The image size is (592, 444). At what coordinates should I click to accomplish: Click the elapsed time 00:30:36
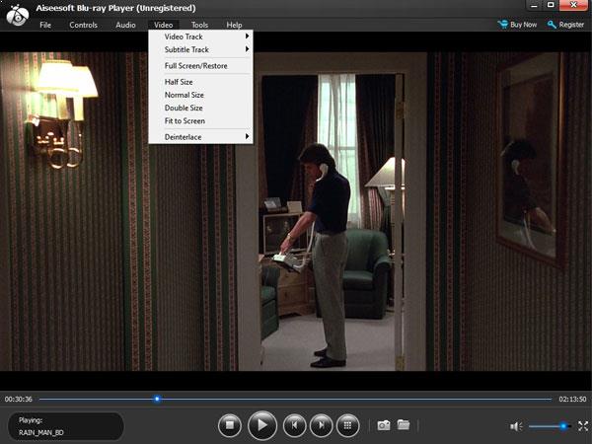[19, 399]
